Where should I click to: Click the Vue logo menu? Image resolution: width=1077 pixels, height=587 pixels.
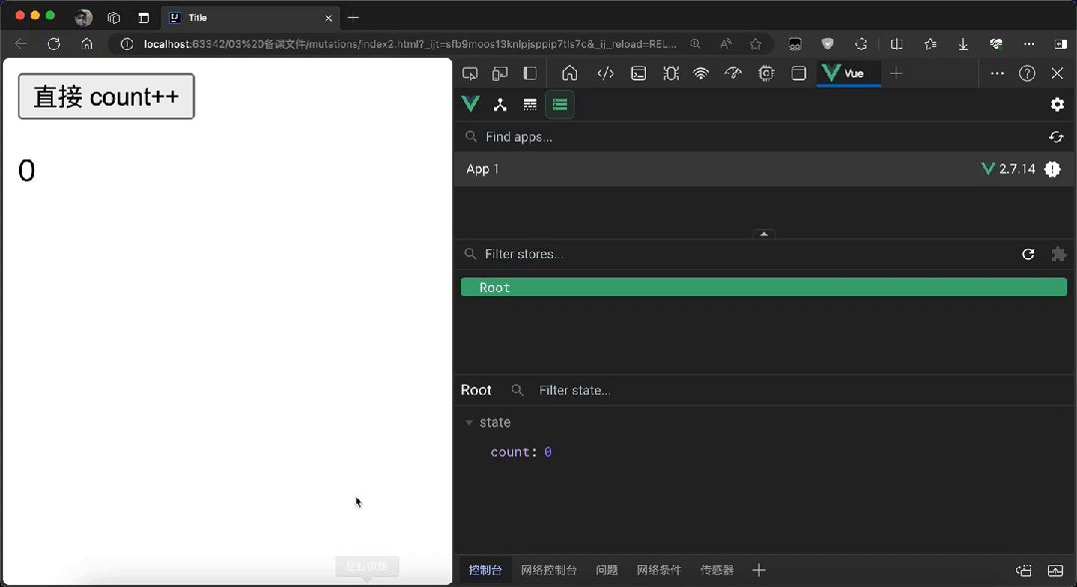click(470, 105)
